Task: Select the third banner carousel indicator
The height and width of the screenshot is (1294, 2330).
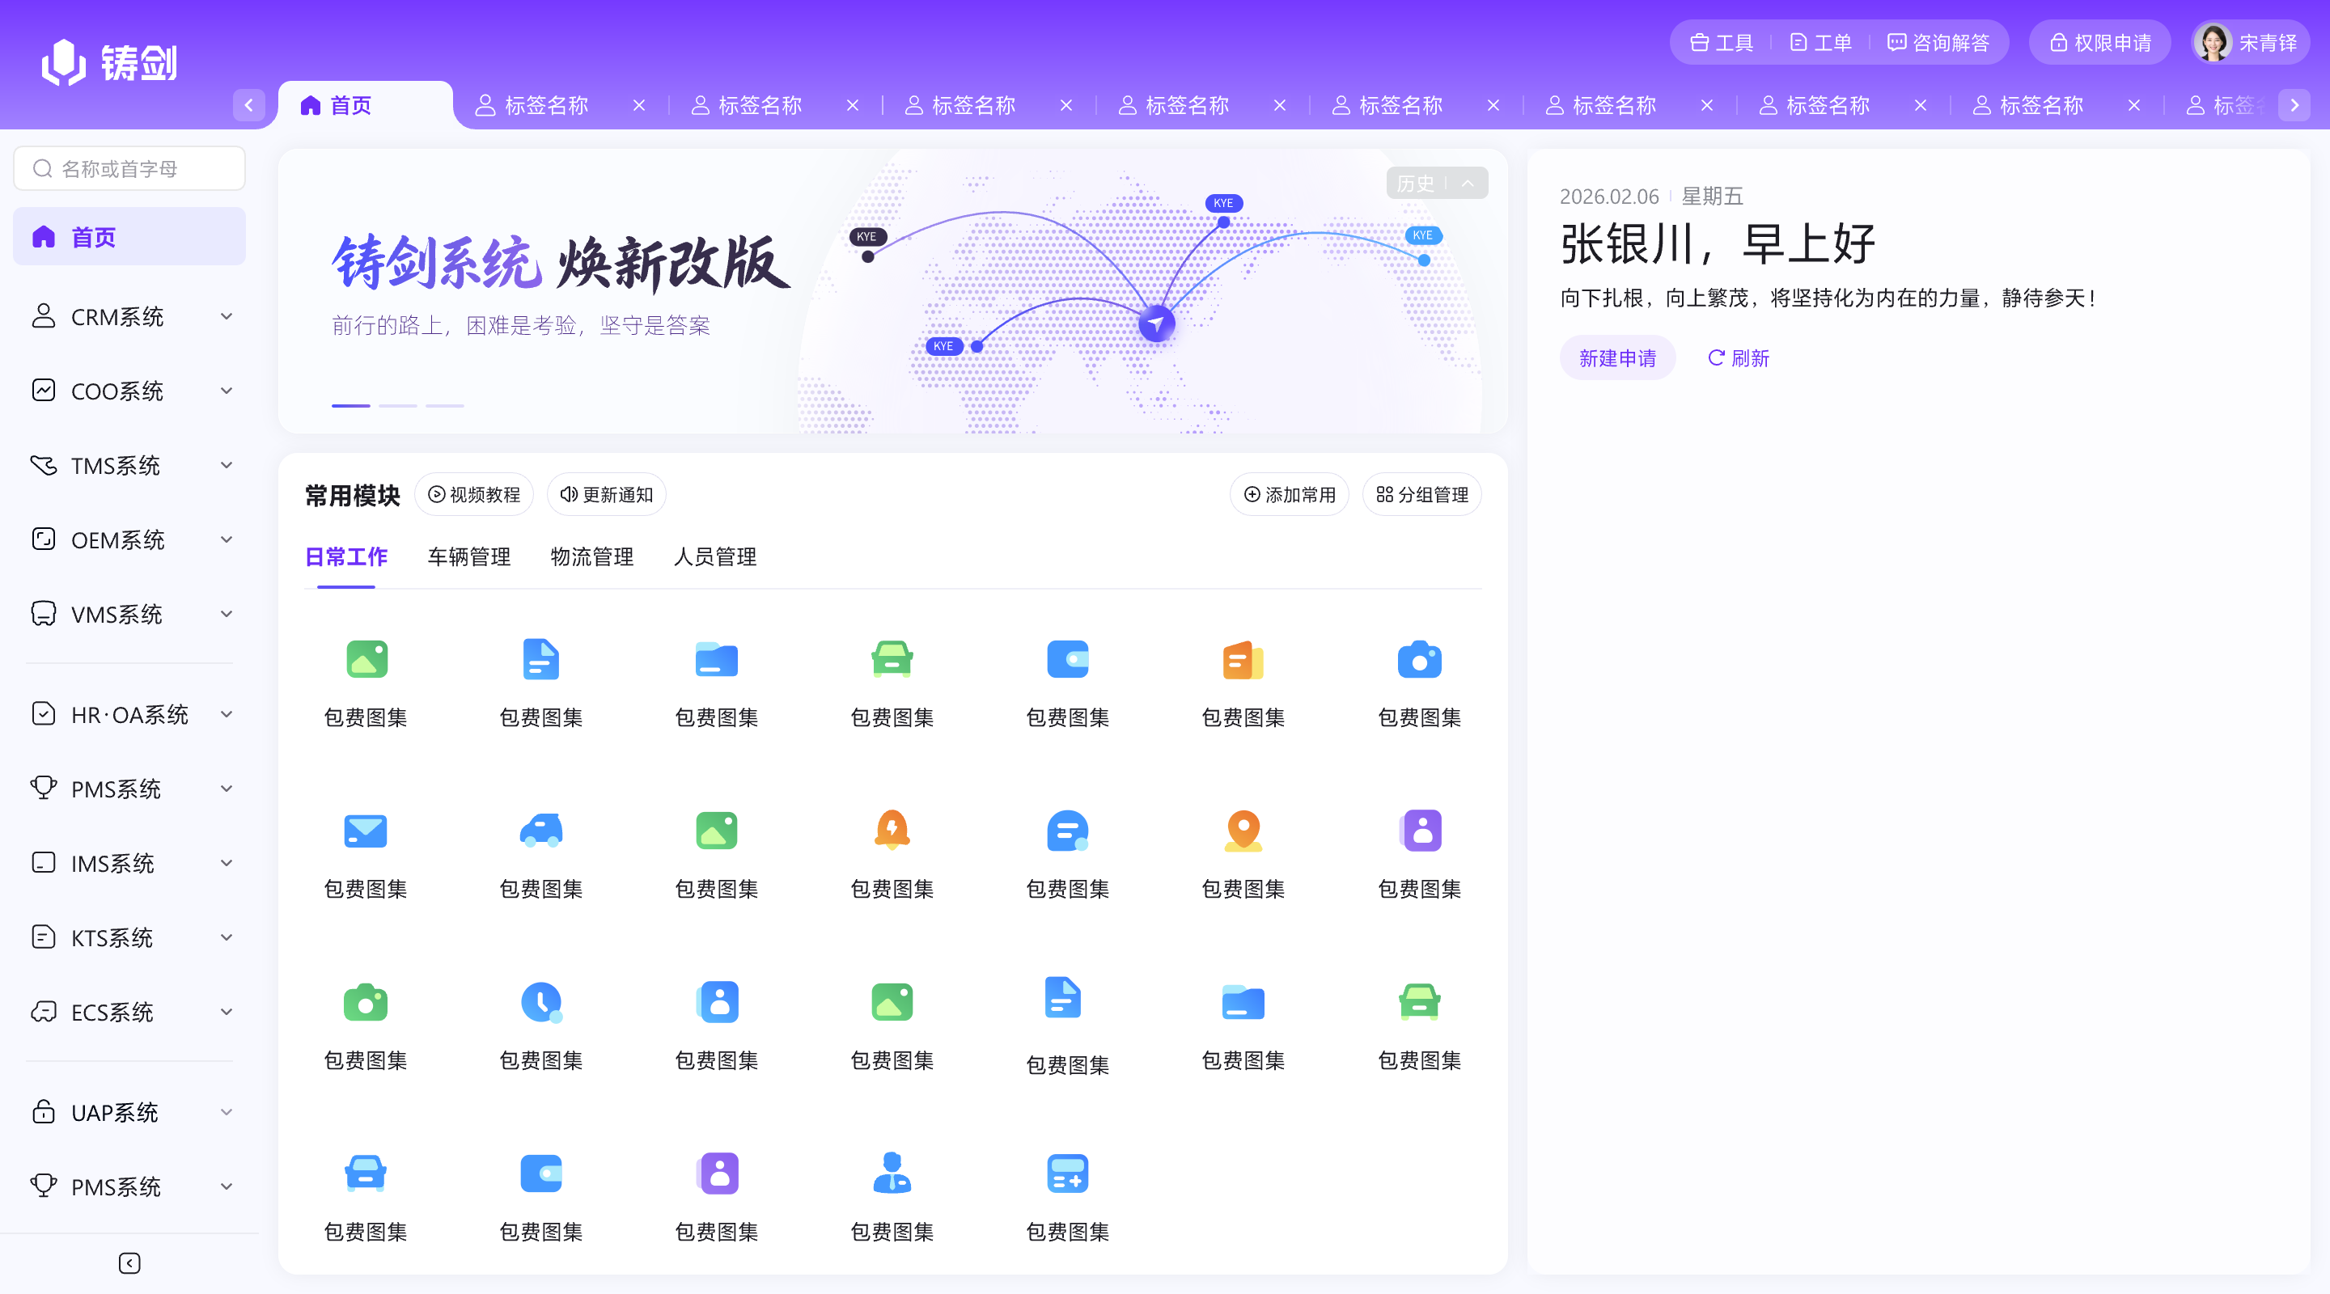Action: click(445, 406)
